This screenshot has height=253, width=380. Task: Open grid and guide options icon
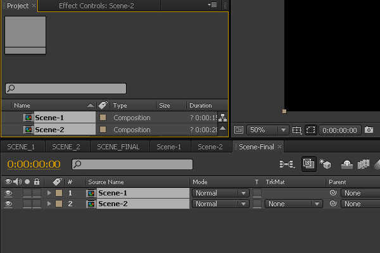pyautogui.click(x=296, y=130)
